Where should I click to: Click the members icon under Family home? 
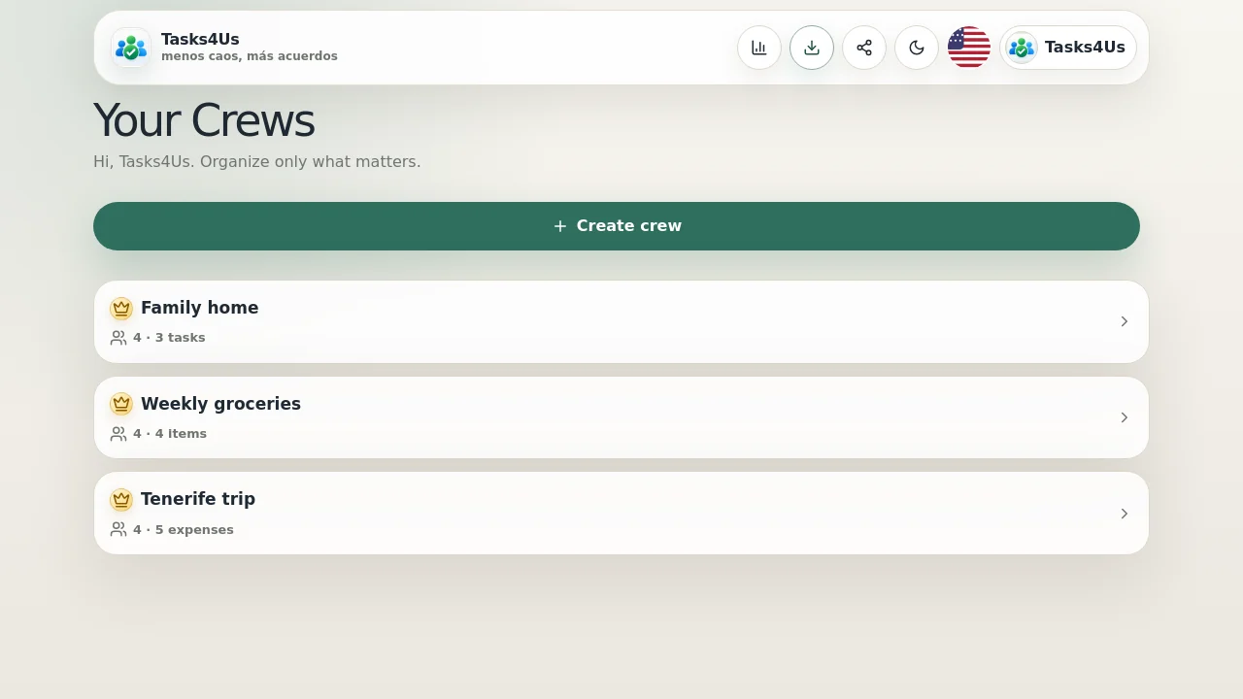118,338
